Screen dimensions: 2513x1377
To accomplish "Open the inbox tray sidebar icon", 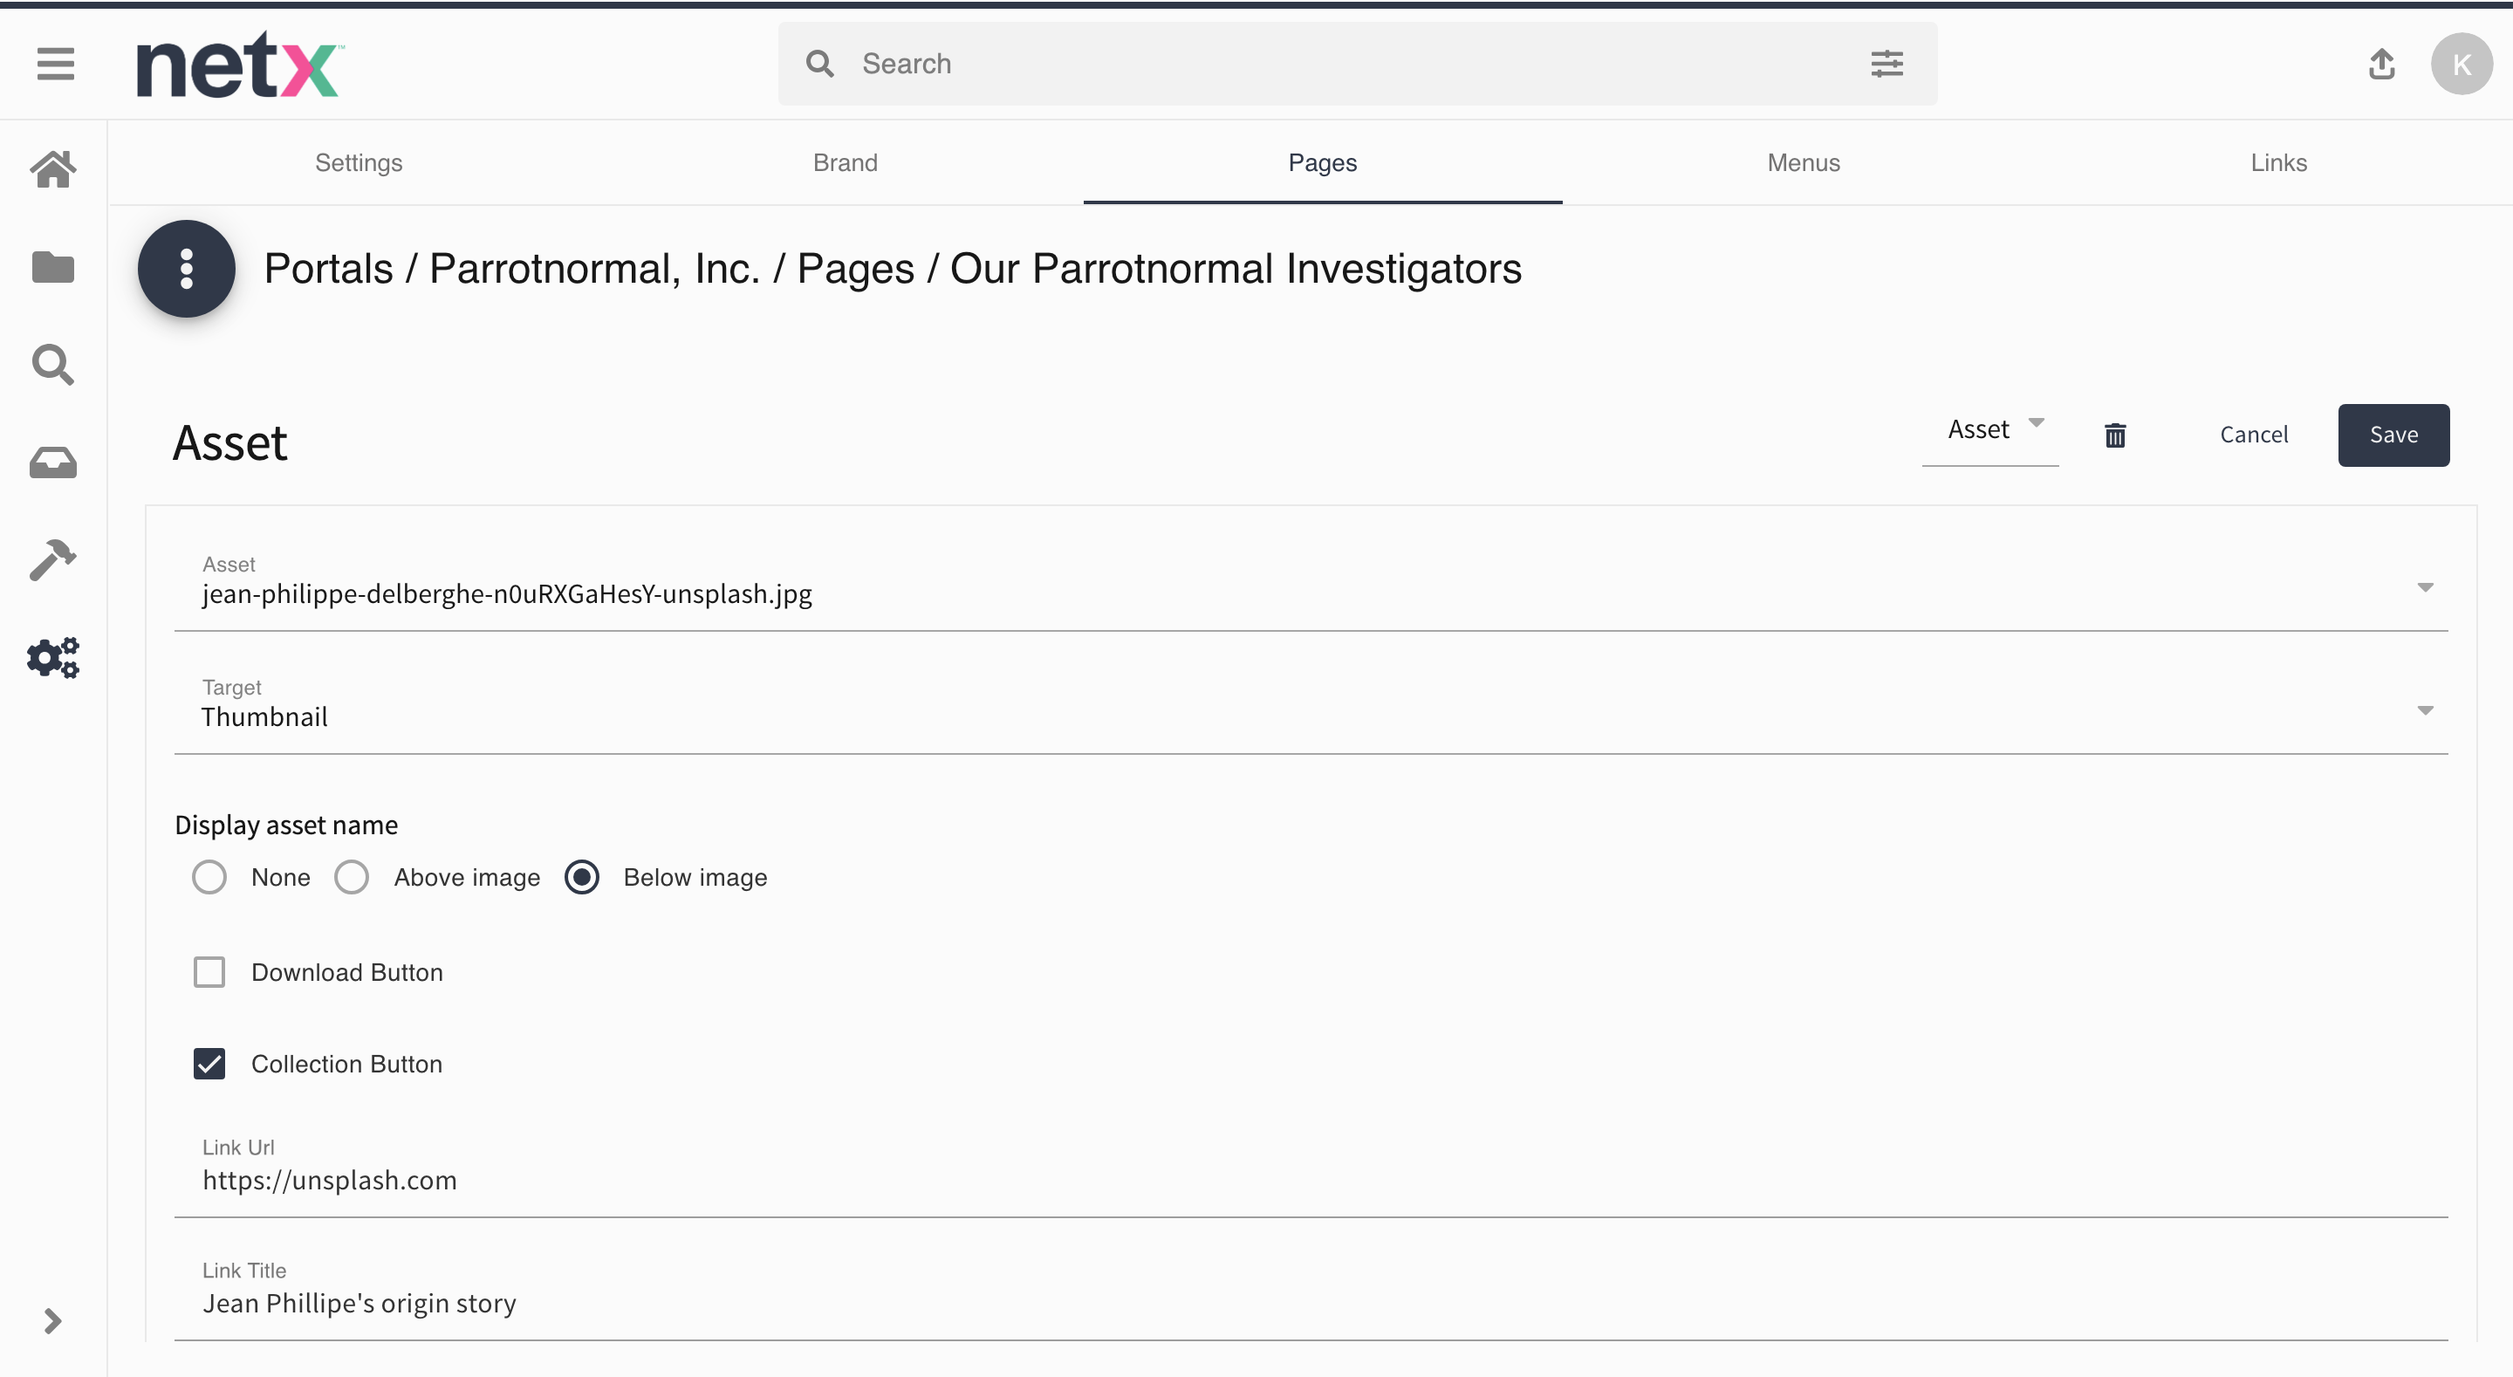I will tap(53, 462).
